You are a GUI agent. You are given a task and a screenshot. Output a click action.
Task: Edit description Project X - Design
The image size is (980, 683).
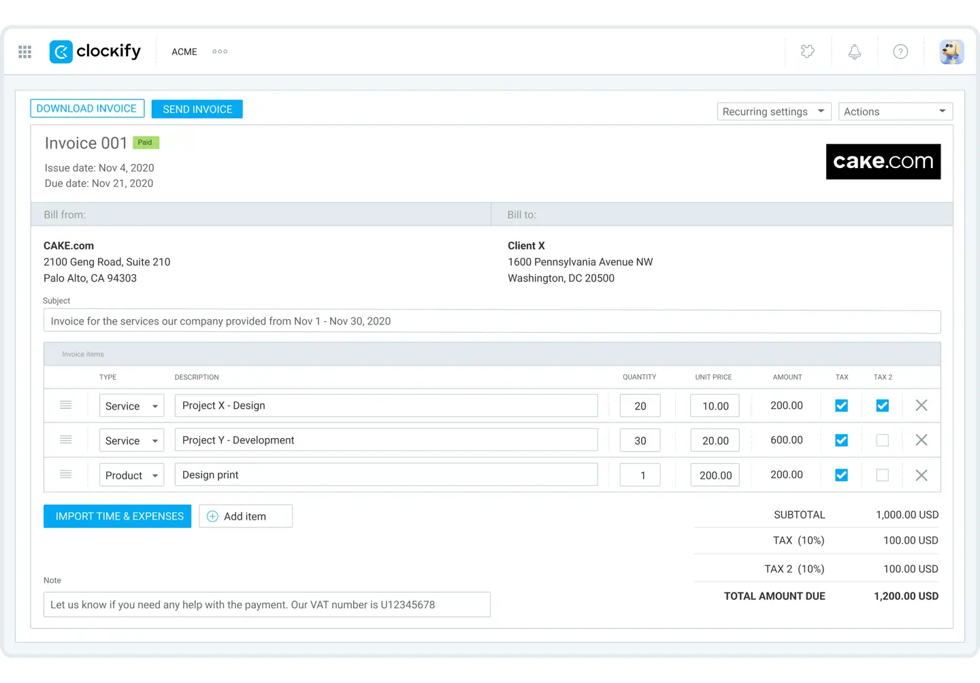(x=387, y=405)
